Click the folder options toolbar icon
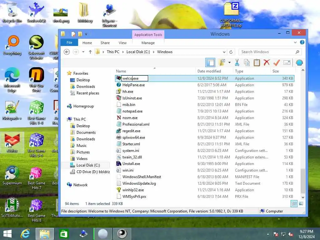Viewport: 320px width, 240px height. coord(222,62)
